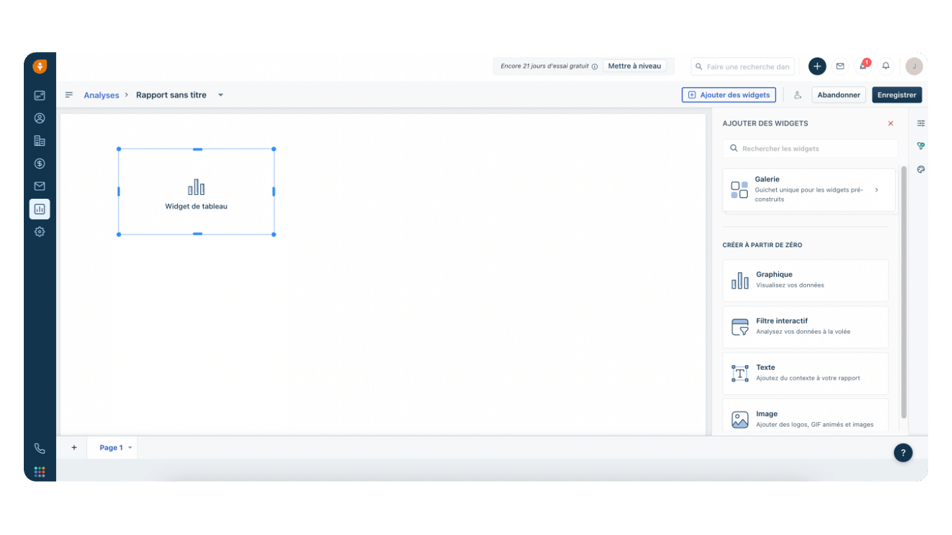Click the top-left handle of the Widget de tableau
The height and width of the screenshot is (535, 952).
(119, 149)
